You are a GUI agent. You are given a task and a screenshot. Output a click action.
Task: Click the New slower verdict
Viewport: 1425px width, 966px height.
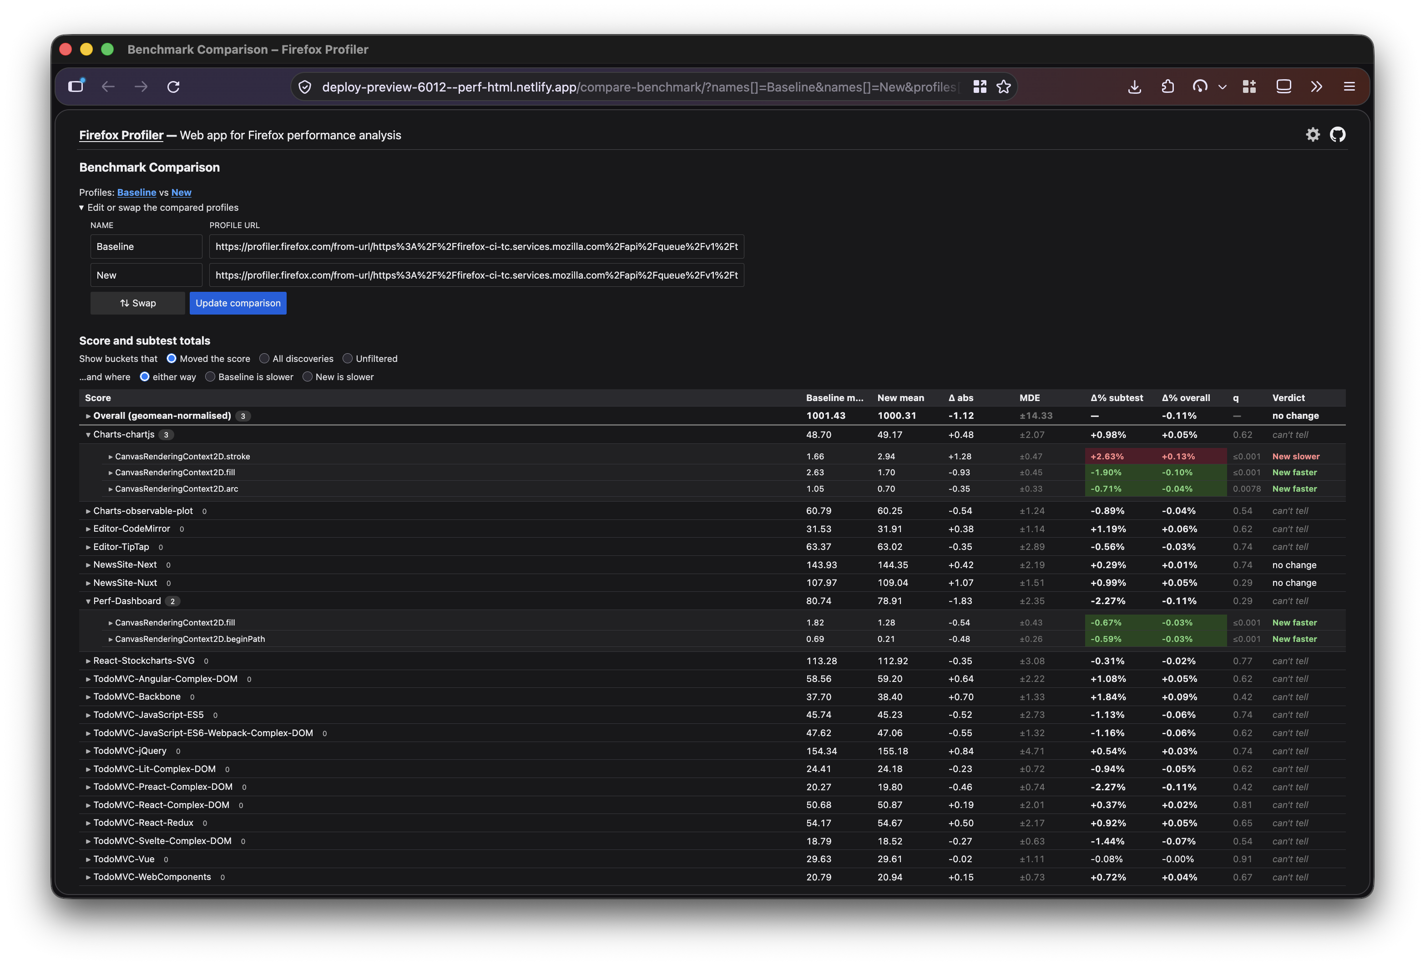tap(1296, 457)
